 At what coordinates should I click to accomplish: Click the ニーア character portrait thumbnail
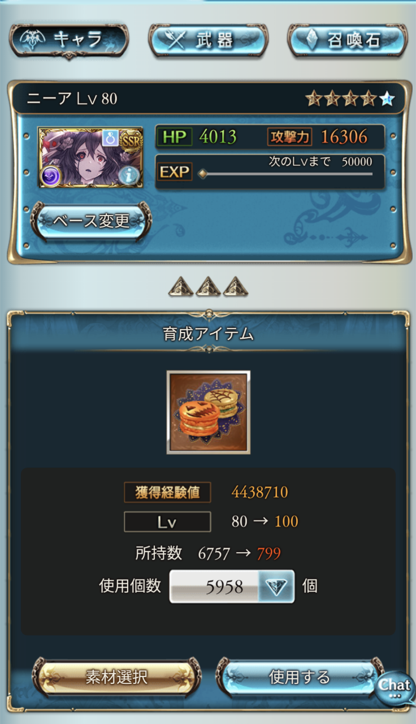(x=90, y=157)
